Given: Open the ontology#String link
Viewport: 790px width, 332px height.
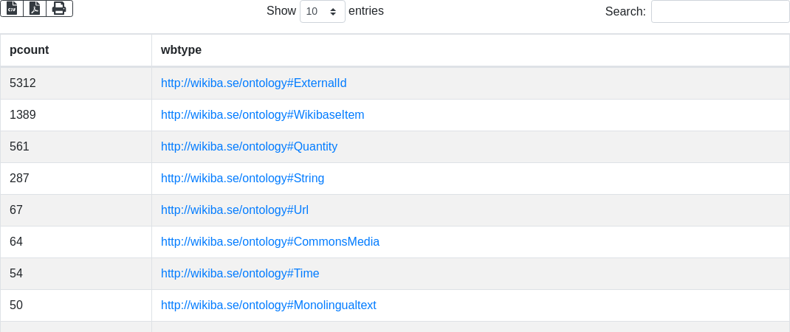Looking at the screenshot, I should point(242,179).
